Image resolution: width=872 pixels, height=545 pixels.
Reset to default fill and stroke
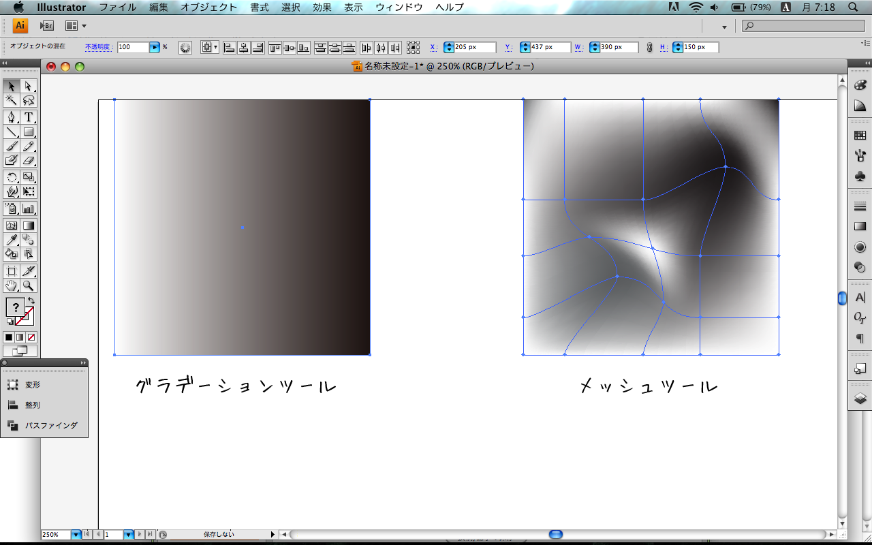click(9, 322)
